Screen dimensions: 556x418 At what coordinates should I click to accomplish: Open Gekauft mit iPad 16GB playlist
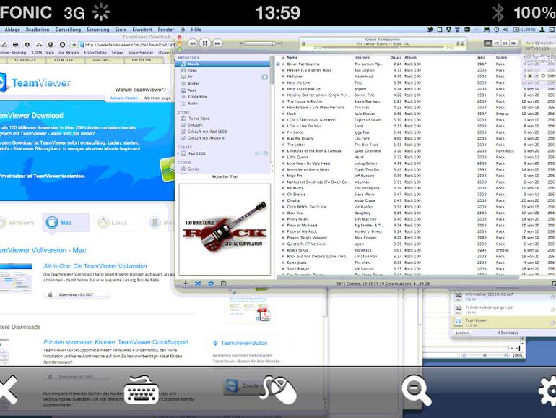223,132
